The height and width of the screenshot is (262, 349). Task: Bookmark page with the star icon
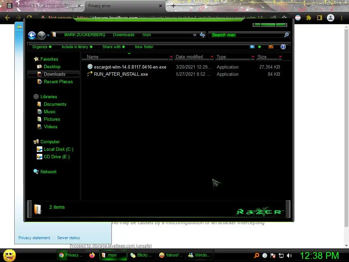[284, 18]
